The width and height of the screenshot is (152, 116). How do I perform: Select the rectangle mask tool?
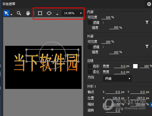[x=40, y=13]
